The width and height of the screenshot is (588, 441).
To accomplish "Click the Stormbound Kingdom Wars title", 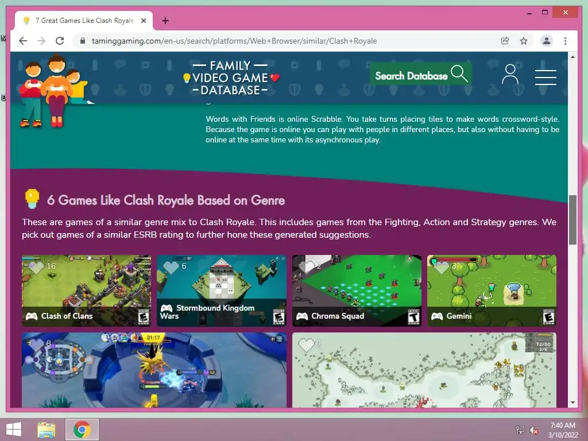I will (207, 312).
